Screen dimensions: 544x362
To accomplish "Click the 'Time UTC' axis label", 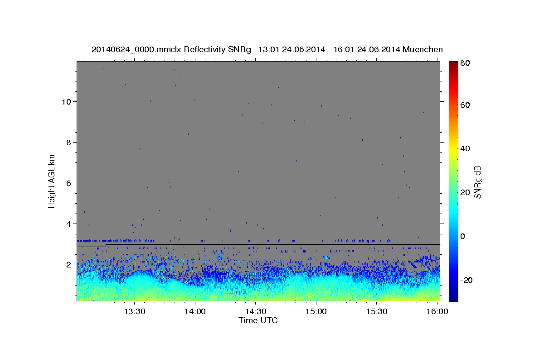I will 258,320.
